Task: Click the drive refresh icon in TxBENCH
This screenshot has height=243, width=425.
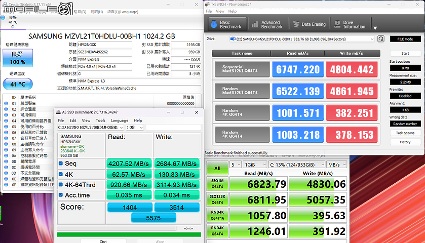Action: point(380,38)
